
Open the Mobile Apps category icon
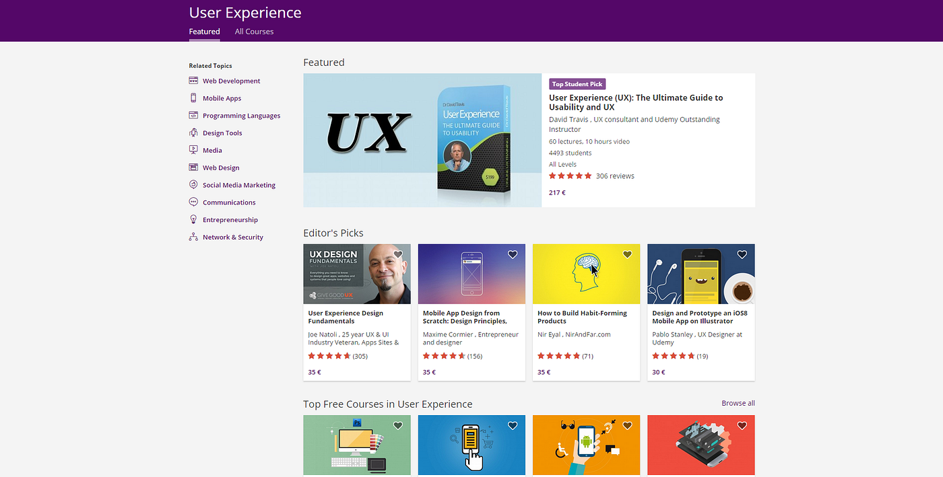coord(193,98)
